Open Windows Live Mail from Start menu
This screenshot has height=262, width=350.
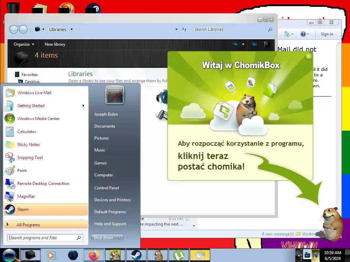coord(46,93)
